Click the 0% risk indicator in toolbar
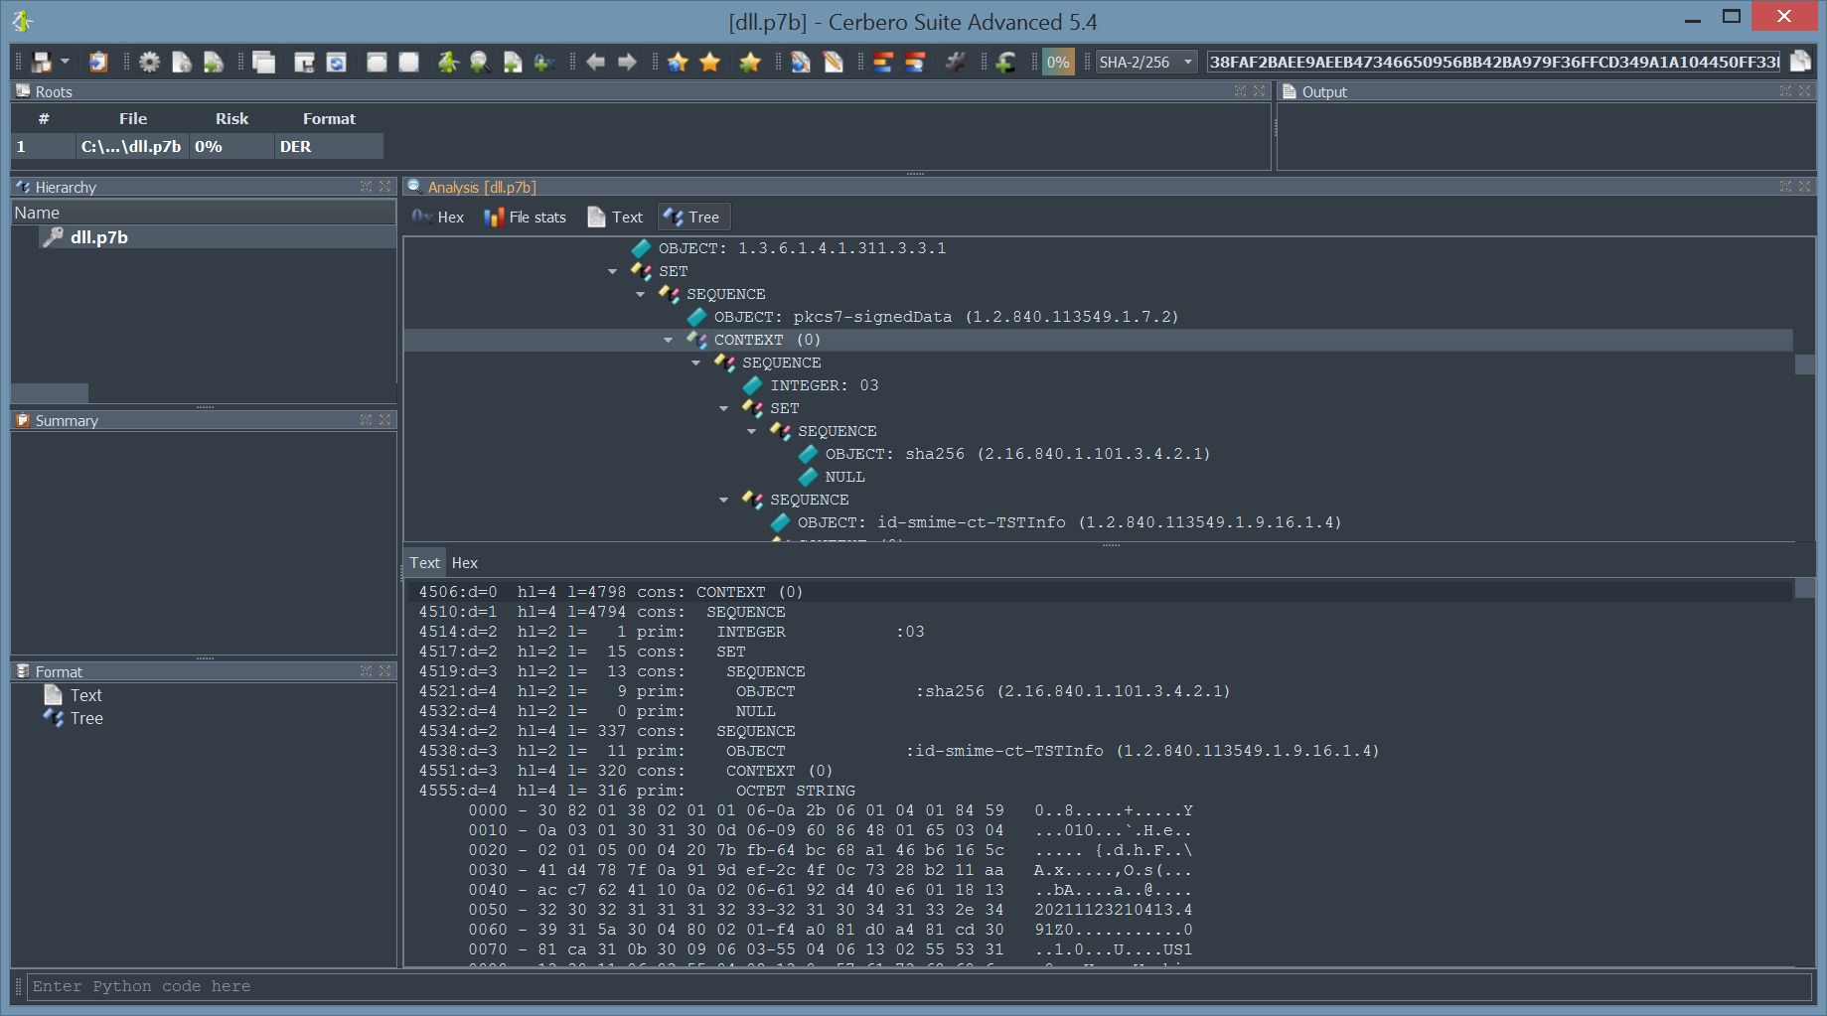 pyautogui.click(x=1058, y=63)
